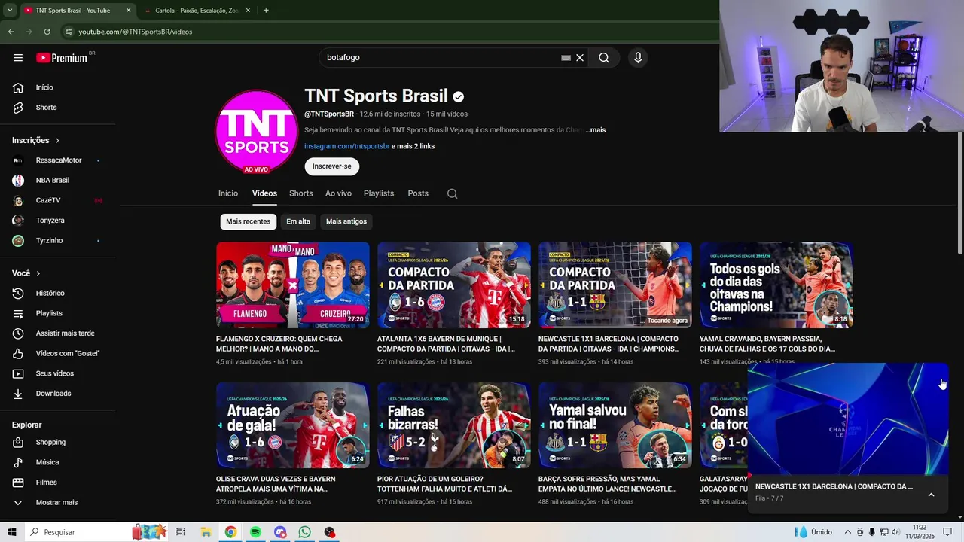Switch to the Playlists channel tab

point(379,193)
